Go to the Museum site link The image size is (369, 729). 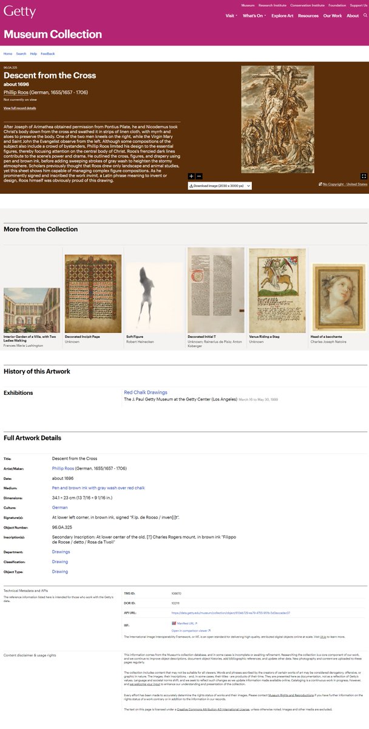pos(248,5)
